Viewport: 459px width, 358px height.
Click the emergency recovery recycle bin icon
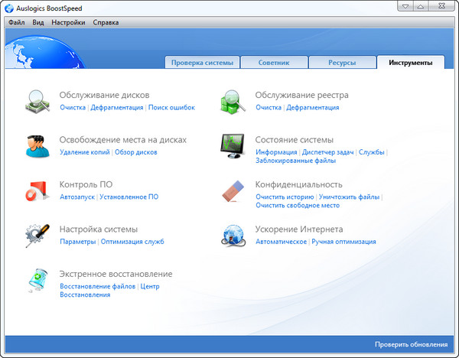pos(37,279)
